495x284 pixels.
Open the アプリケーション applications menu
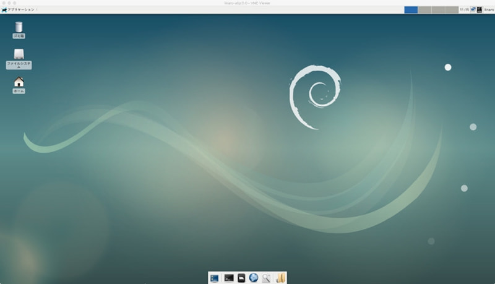click(19, 10)
